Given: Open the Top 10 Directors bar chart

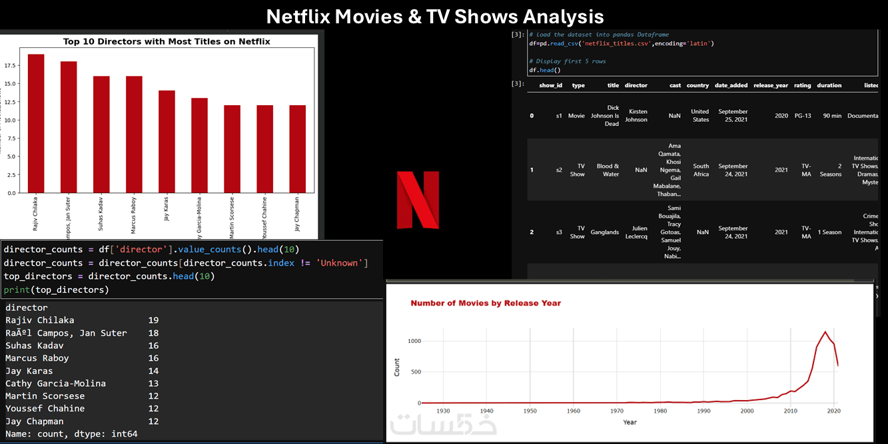Looking at the screenshot, I should pyautogui.click(x=159, y=136).
